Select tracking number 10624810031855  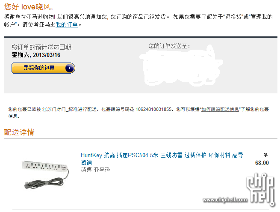pyautogui.click(x=153, y=109)
